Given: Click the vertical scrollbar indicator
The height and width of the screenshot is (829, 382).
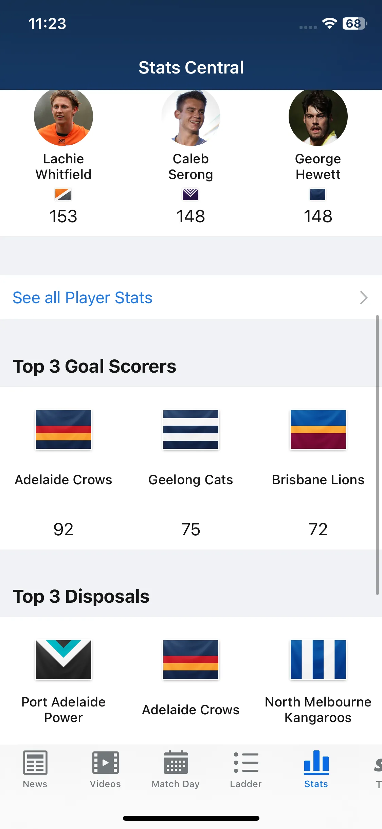Looking at the screenshot, I should coord(377,455).
